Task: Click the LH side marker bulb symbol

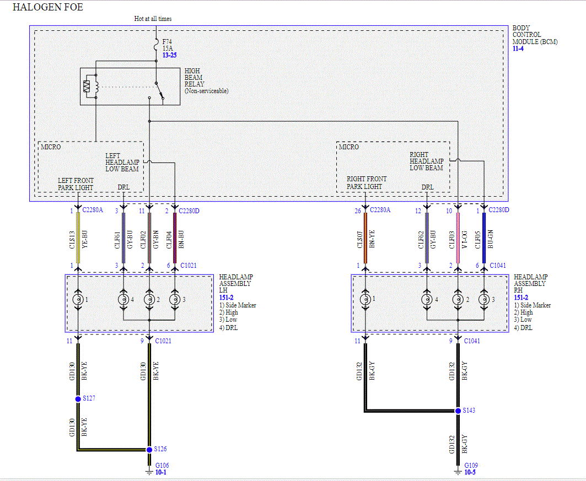Action: [x=78, y=300]
